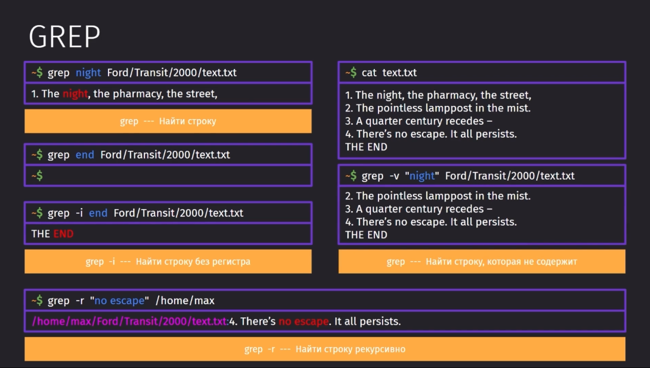Click the banner 'Найти строку, которая не содержит'

tap(482, 261)
